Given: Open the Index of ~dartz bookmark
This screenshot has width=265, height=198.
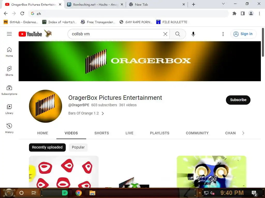Looking at the screenshot, I should click(60, 22).
